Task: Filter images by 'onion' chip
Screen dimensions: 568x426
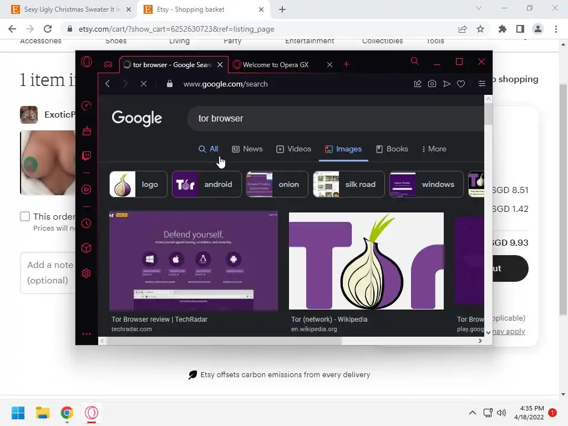Action: [x=277, y=184]
